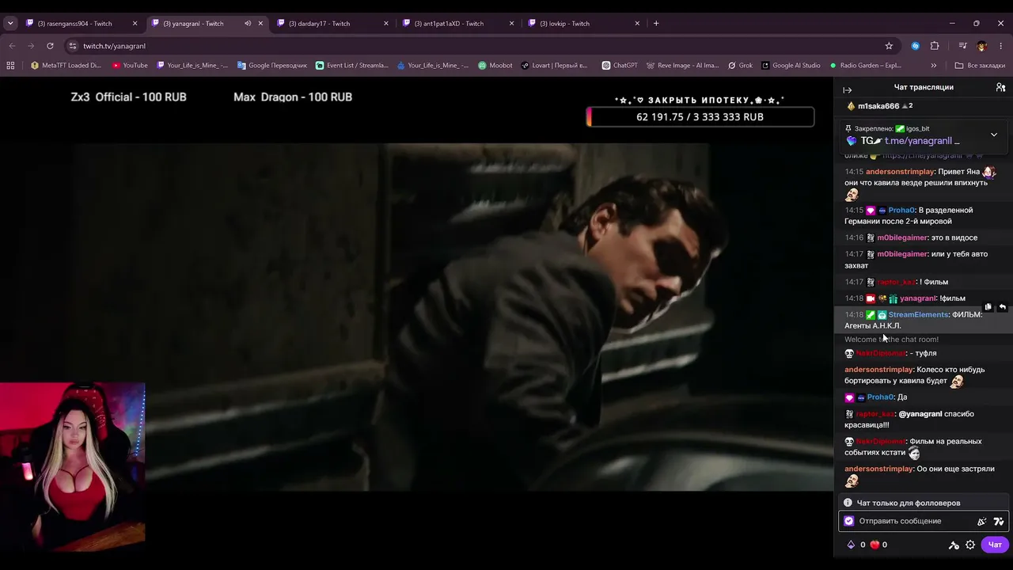Open the media controls icon

point(962,46)
